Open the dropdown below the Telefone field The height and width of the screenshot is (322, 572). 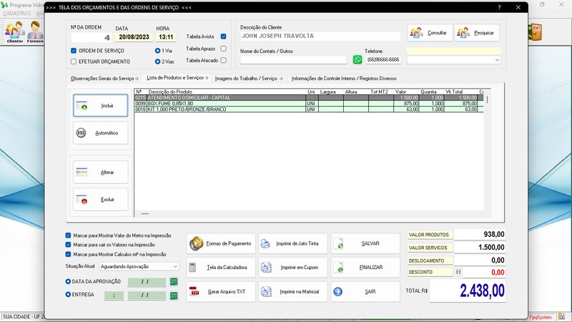pos(497,60)
